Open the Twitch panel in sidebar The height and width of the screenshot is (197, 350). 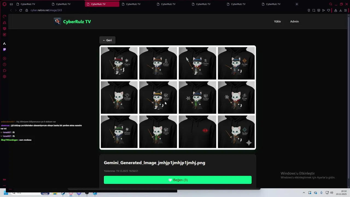tap(4, 50)
